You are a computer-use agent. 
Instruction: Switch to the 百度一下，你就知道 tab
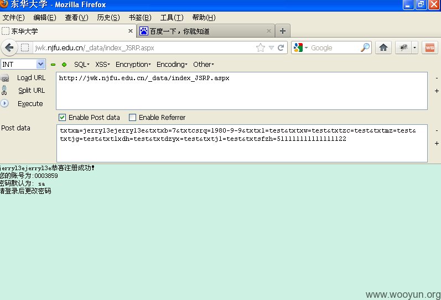coord(205,31)
